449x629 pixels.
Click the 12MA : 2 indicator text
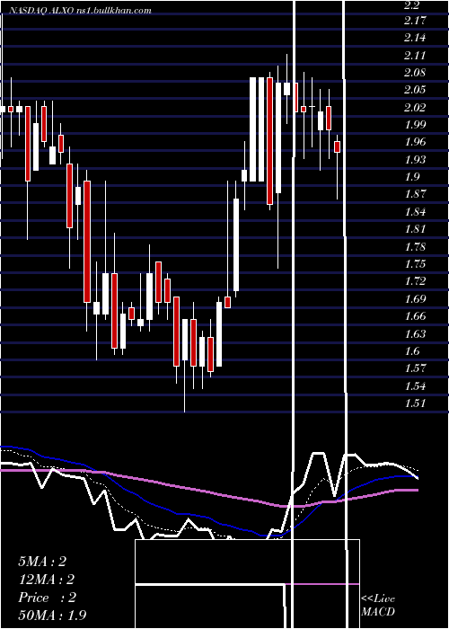46,580
